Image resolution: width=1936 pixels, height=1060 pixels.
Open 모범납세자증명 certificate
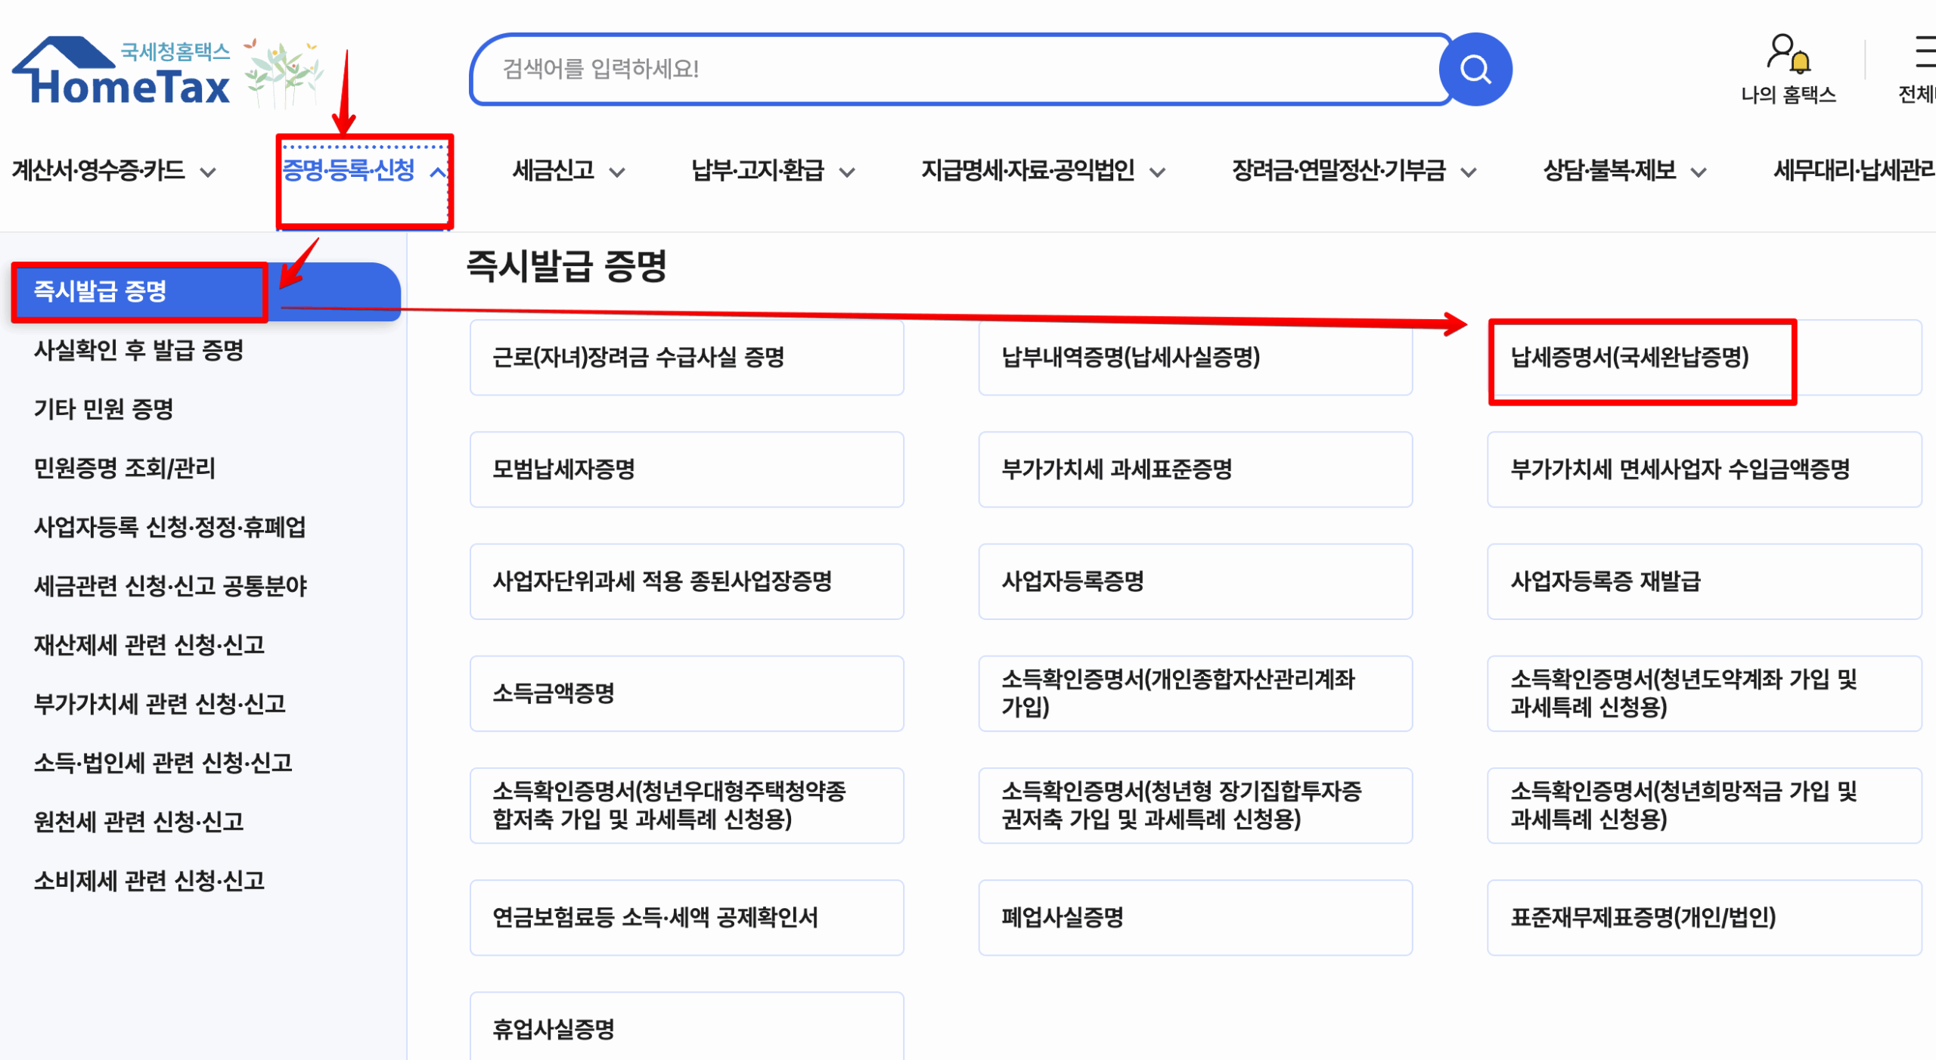pyautogui.click(x=687, y=469)
